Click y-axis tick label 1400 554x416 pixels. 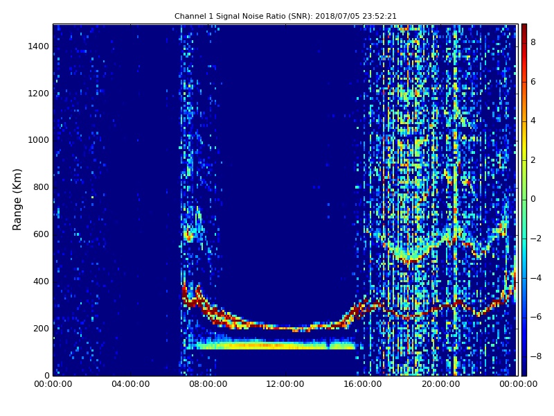[x=39, y=46]
